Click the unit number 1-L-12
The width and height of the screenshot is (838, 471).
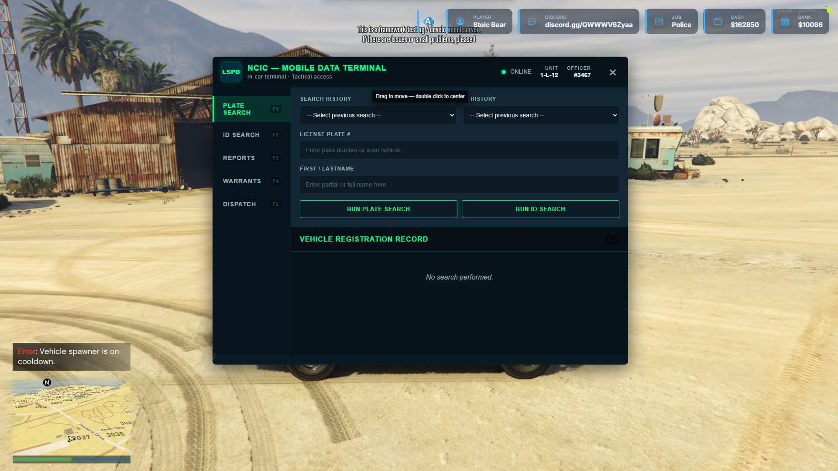click(x=549, y=75)
